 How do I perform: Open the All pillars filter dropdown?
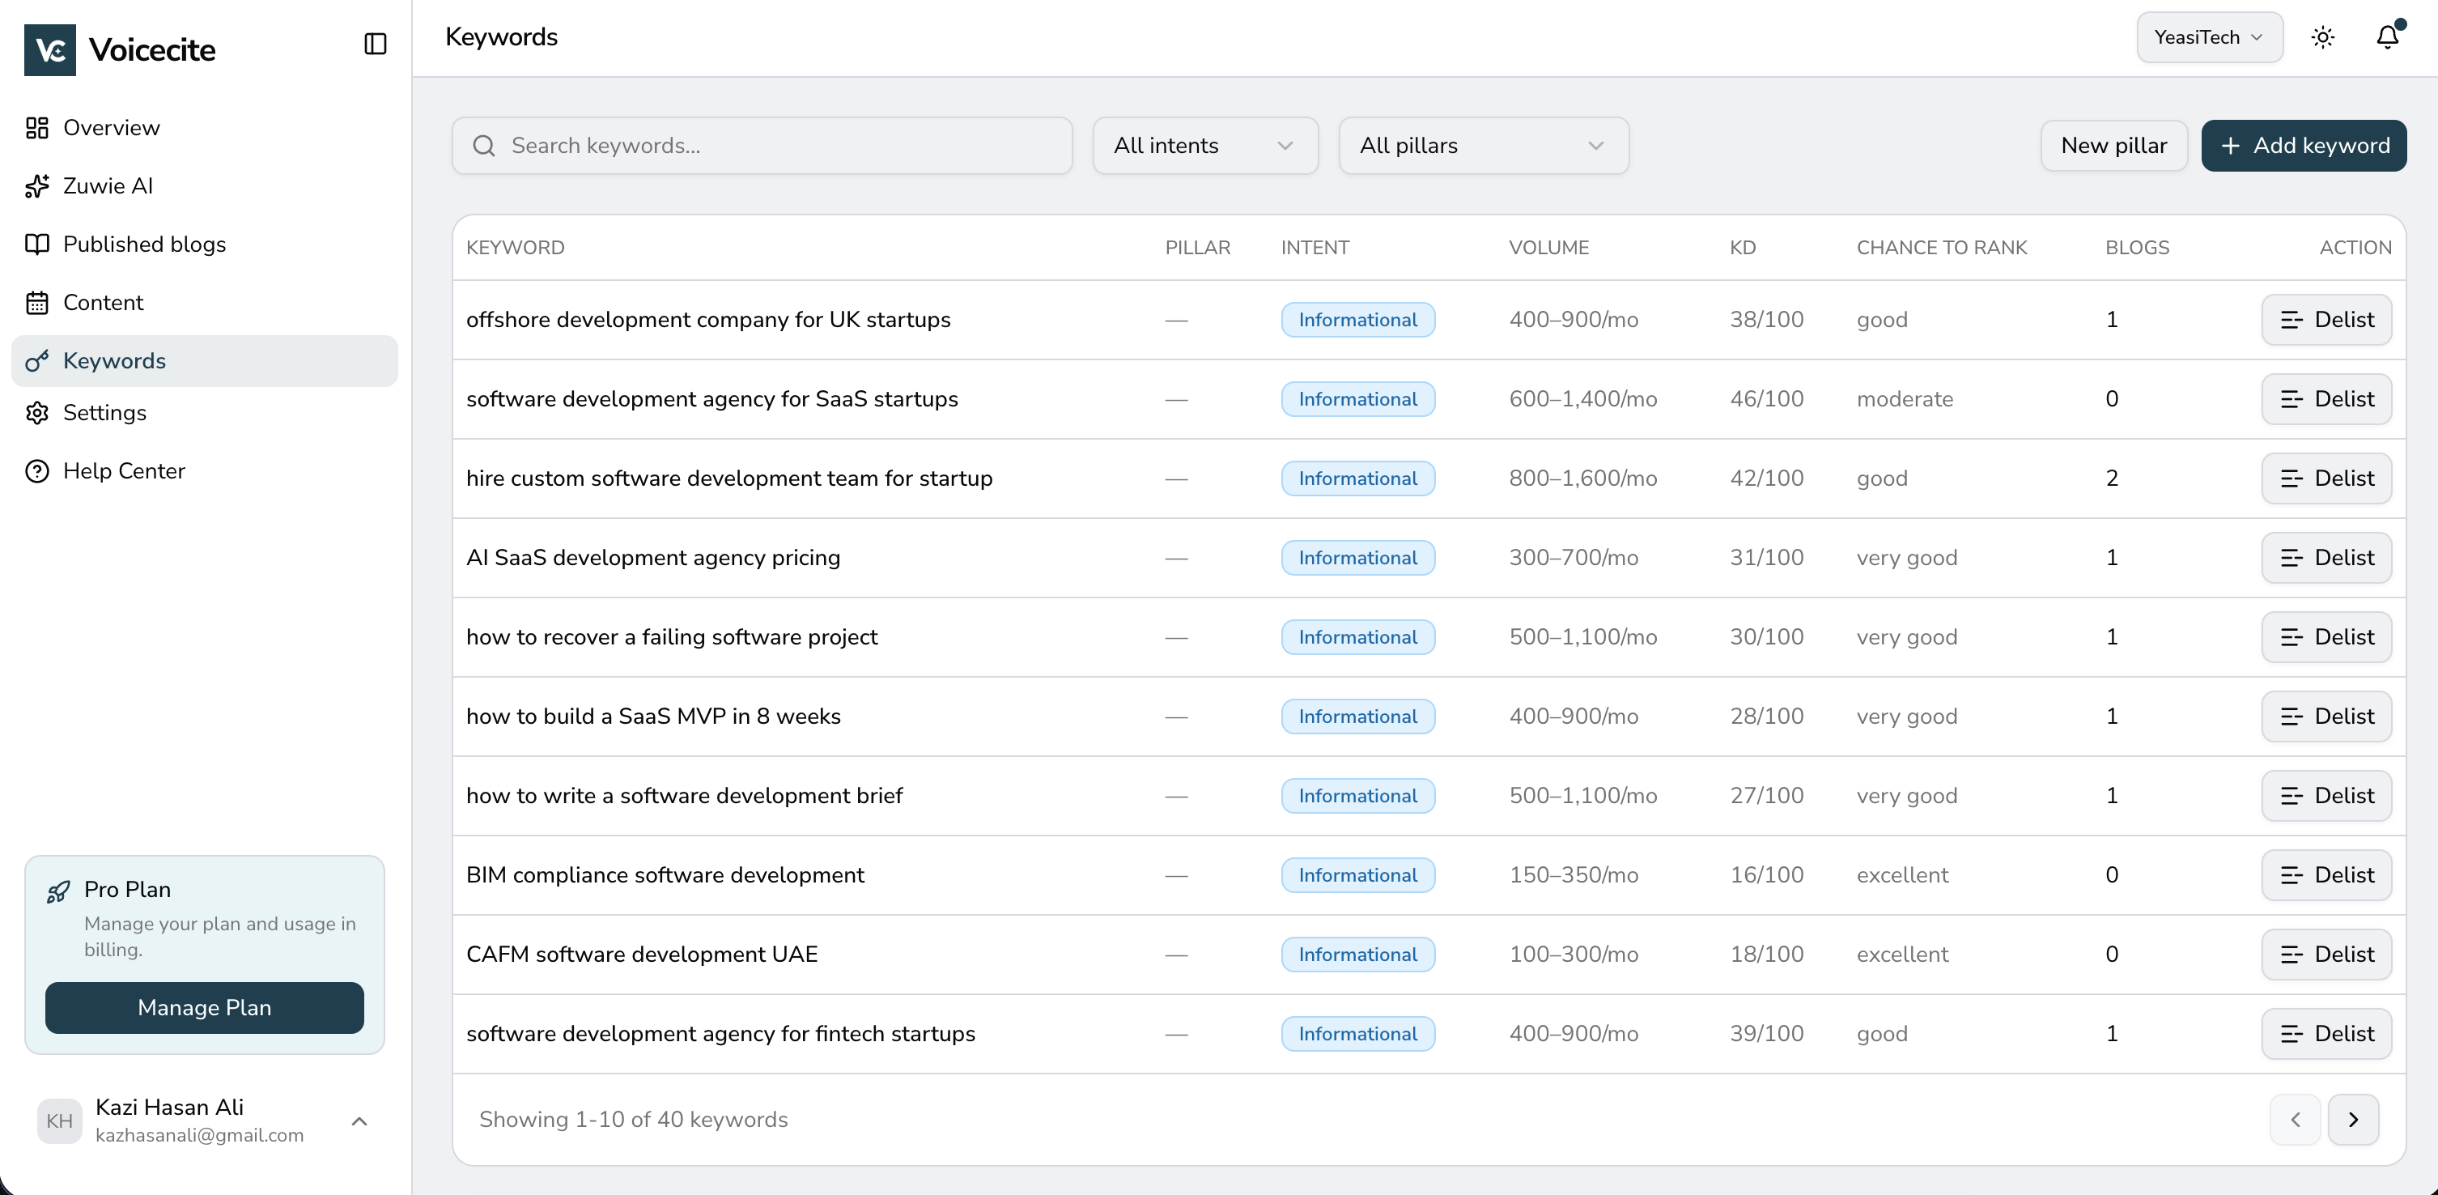1483,146
